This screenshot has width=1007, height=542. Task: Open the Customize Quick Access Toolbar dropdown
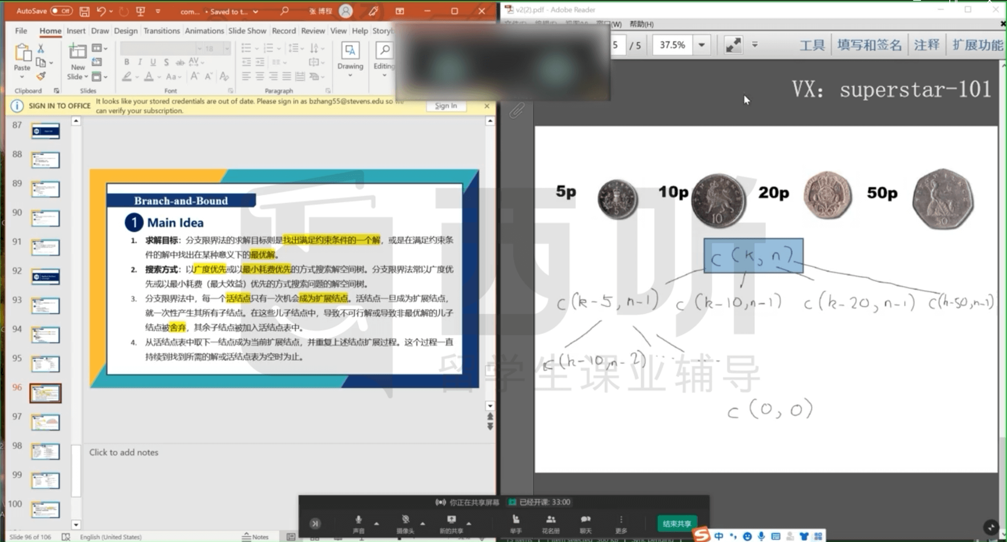pos(158,12)
